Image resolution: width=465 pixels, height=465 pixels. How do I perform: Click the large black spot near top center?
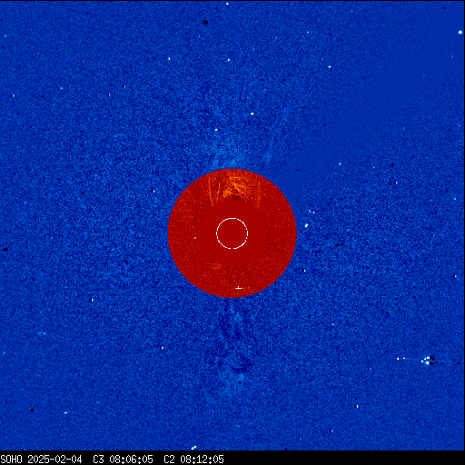point(205,22)
